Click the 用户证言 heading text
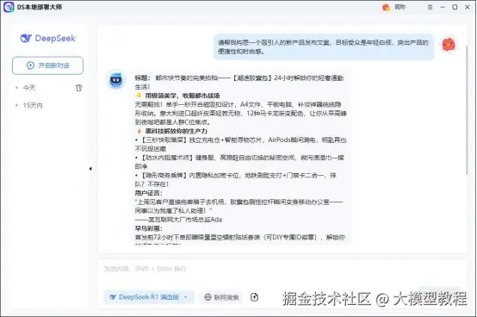477x317 pixels. coord(148,193)
